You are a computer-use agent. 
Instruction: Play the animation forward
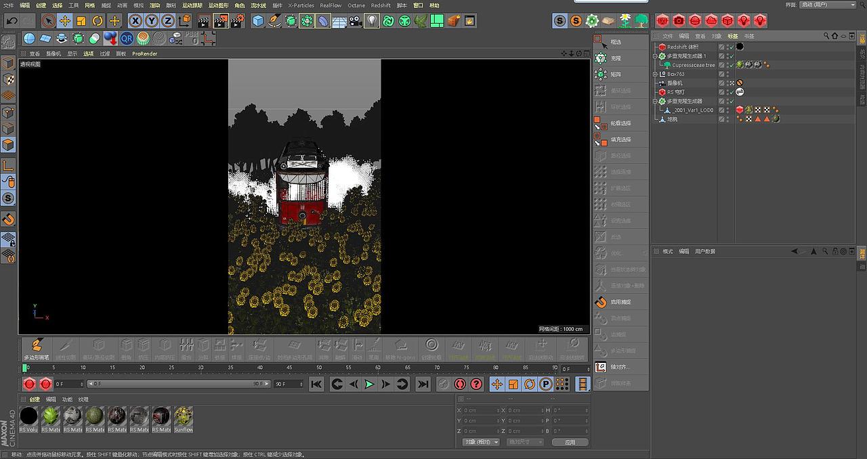tap(369, 384)
